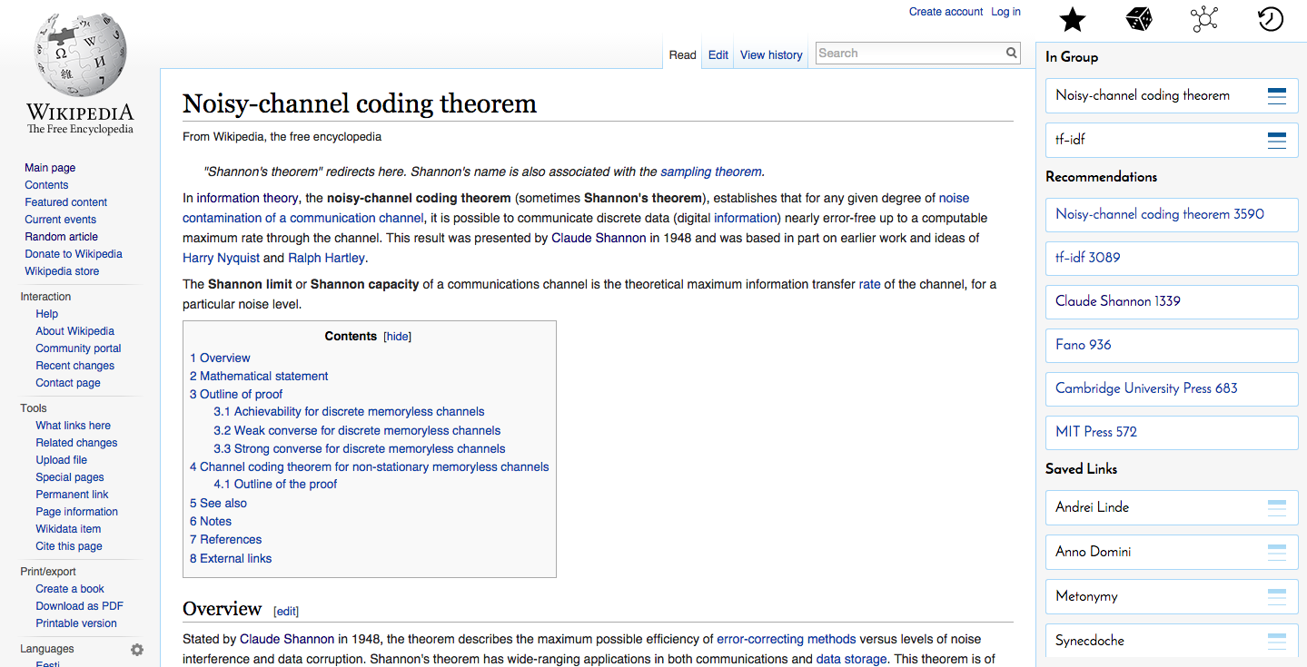Viewport: 1307px width, 667px height.
Task: Click the star favorites icon
Action: pos(1073,18)
